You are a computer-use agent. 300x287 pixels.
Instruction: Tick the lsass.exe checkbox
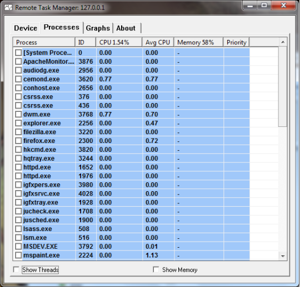(18, 229)
